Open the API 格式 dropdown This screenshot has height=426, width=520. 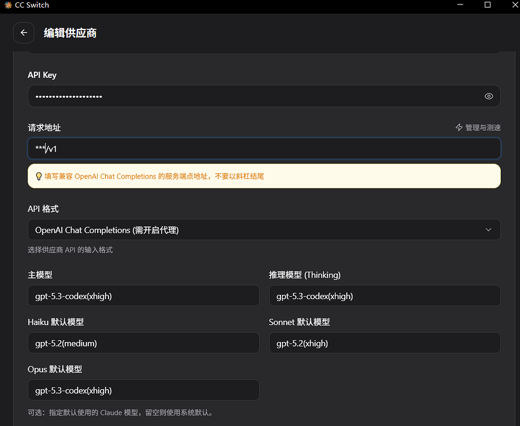(264, 229)
